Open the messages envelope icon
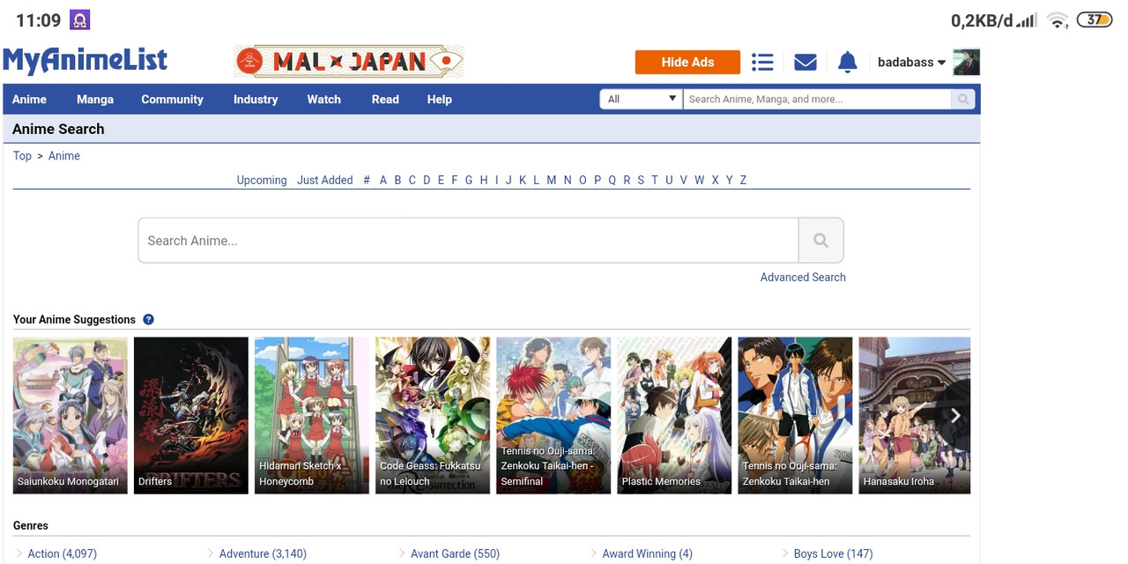The width and height of the screenshot is (1128, 564). coord(805,62)
